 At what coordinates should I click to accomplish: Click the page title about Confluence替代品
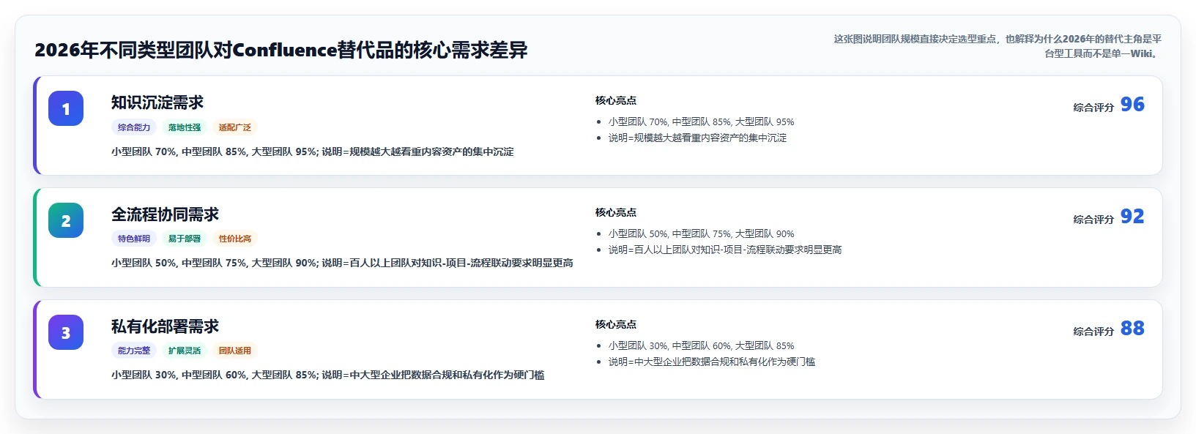281,50
